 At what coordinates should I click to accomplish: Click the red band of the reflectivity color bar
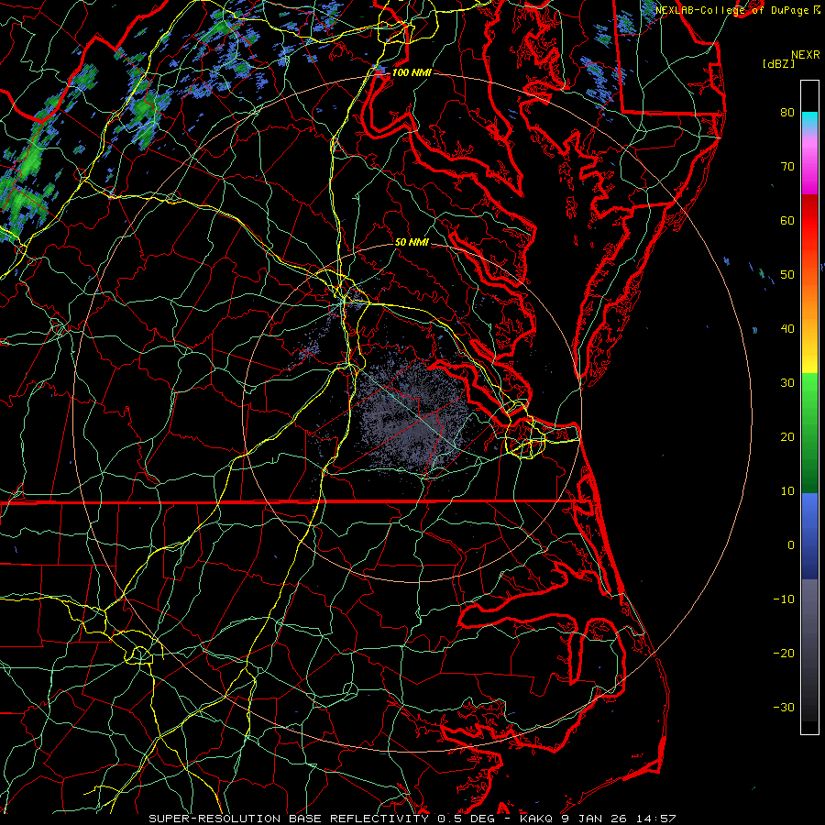[x=809, y=221]
